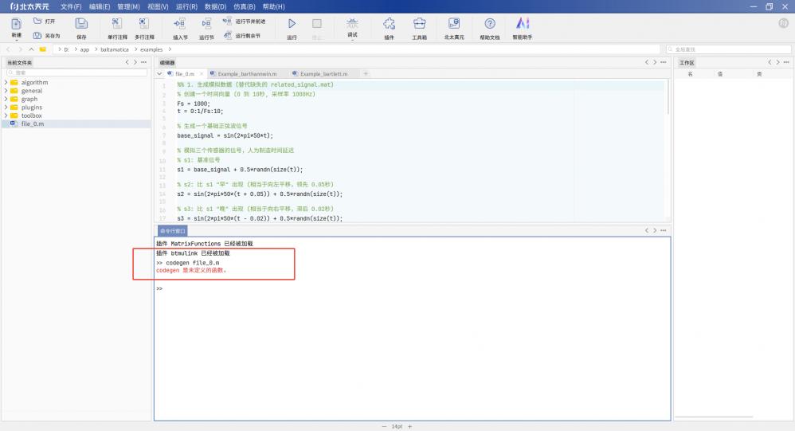
Task: Click the 单行注释 single-line comment icon
Action: pos(117,25)
